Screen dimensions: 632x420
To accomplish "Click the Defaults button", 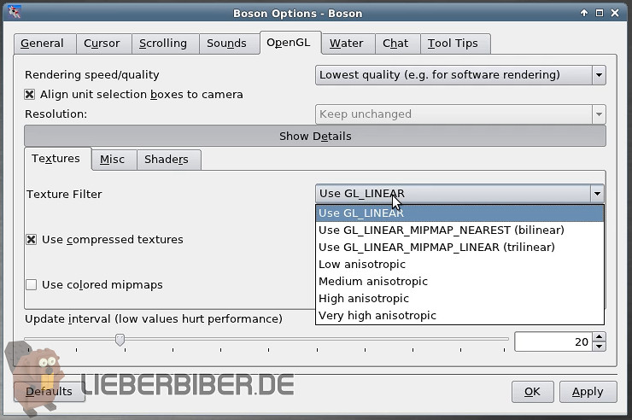I will point(50,392).
